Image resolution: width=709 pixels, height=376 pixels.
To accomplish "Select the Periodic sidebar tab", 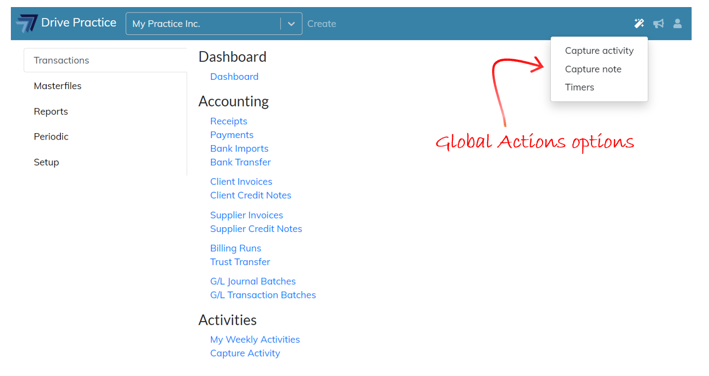I will point(51,136).
